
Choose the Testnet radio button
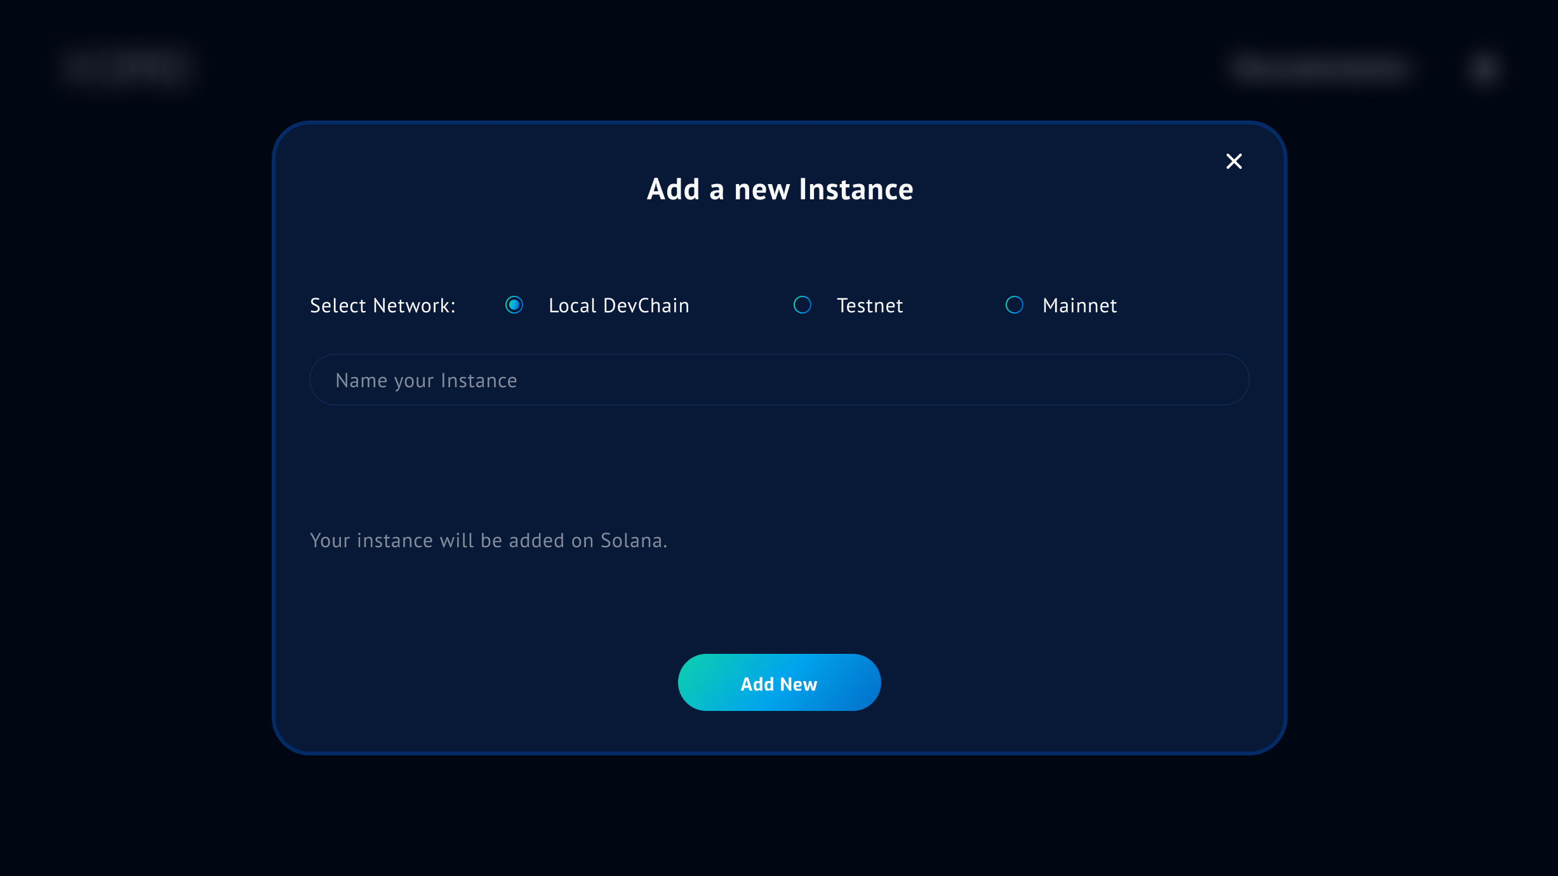point(802,305)
